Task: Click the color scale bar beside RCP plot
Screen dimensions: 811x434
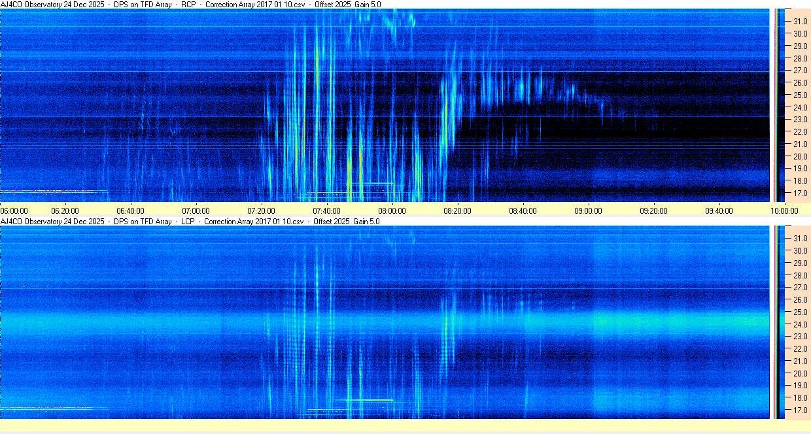Action: tap(778, 105)
